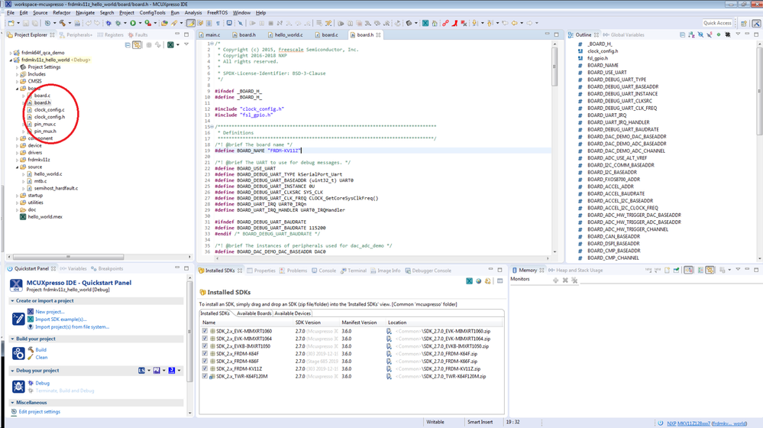Screen dimensions: 763x428
Task: Switch to the hello_world.c editor tab
Action: click(x=288, y=35)
